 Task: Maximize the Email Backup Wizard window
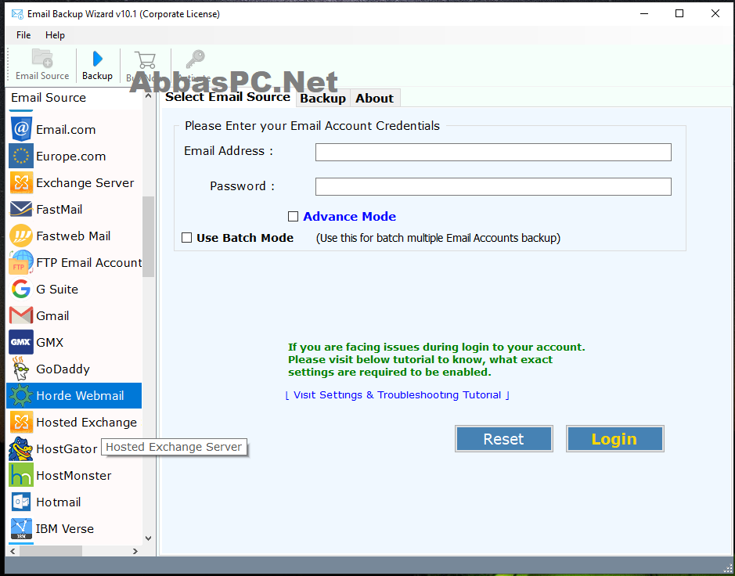[679, 13]
